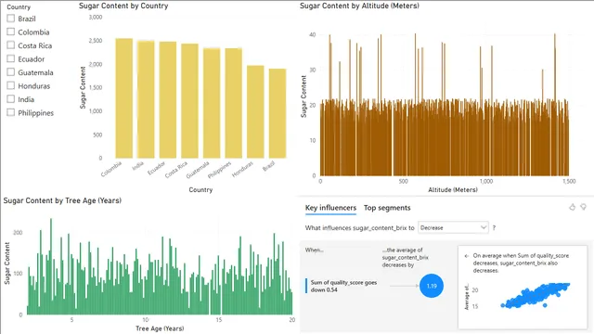Click the quality_score scatter plot
The height and width of the screenshot is (334, 594).
coord(536,295)
